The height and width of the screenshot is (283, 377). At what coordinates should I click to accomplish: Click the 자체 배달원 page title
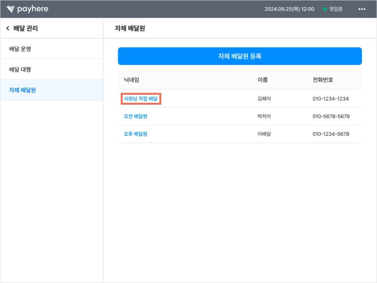[130, 28]
